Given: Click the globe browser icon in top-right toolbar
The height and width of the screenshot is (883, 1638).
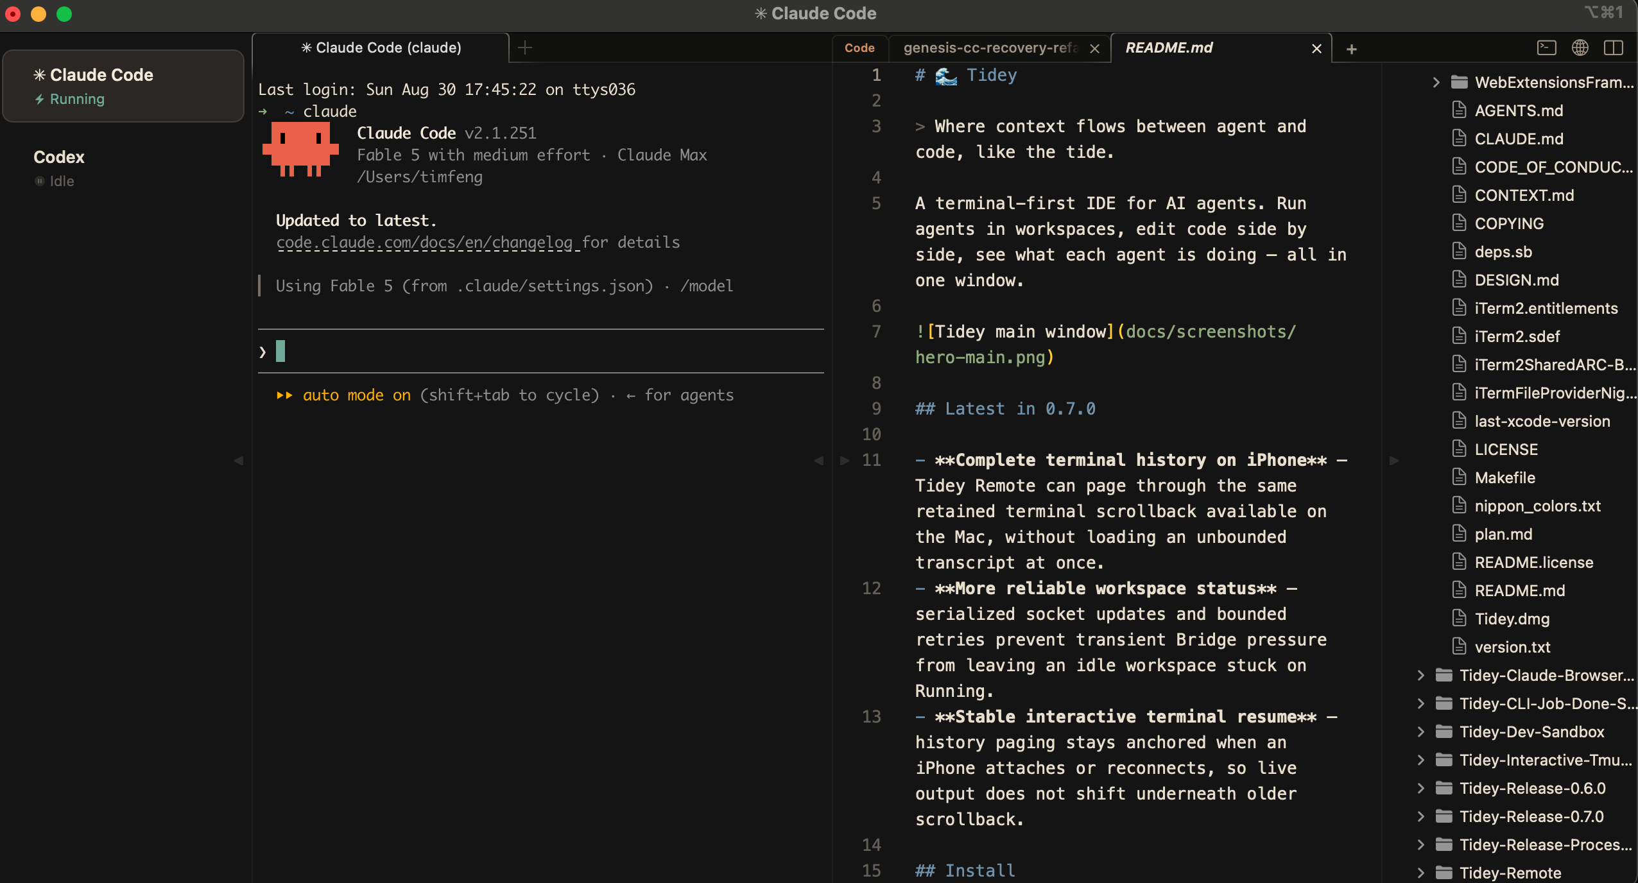Looking at the screenshot, I should tap(1580, 48).
